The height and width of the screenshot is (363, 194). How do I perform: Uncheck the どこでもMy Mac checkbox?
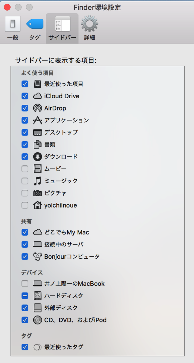(25, 232)
